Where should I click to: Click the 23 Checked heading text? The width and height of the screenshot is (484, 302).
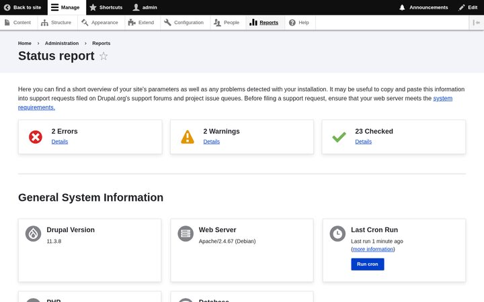[374, 132]
